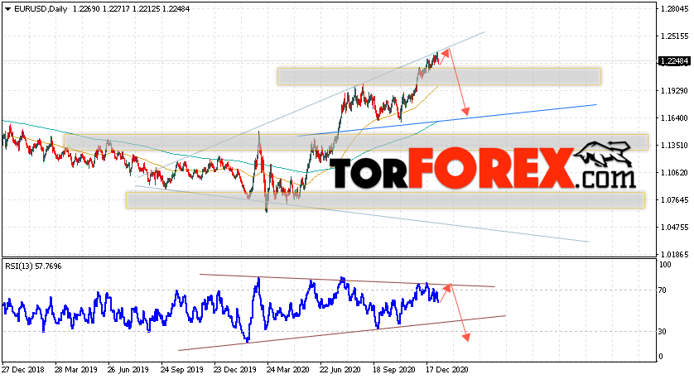Viewport: 694px width, 379px height.
Task: Click the 1.28045 price axis label
Action: tap(674, 8)
